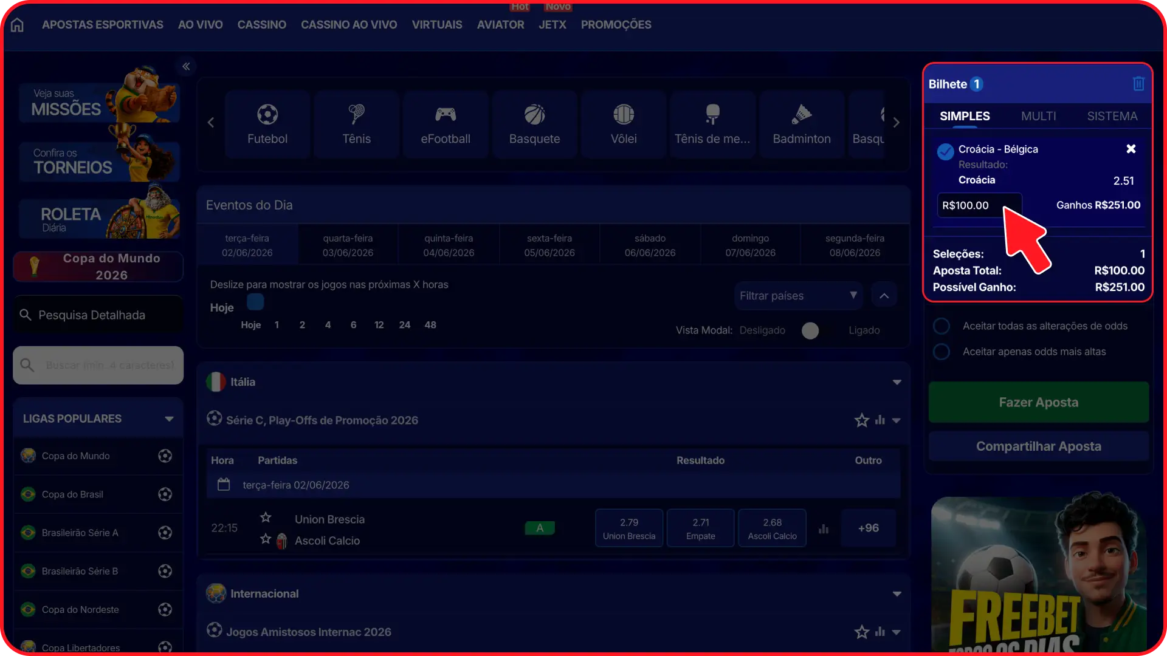The width and height of the screenshot is (1167, 656).
Task: Enable Aceitar todas as alterações de odds
Action: 942,326
